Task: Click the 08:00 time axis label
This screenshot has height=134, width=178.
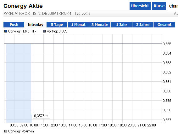Action: coord(14,125)
